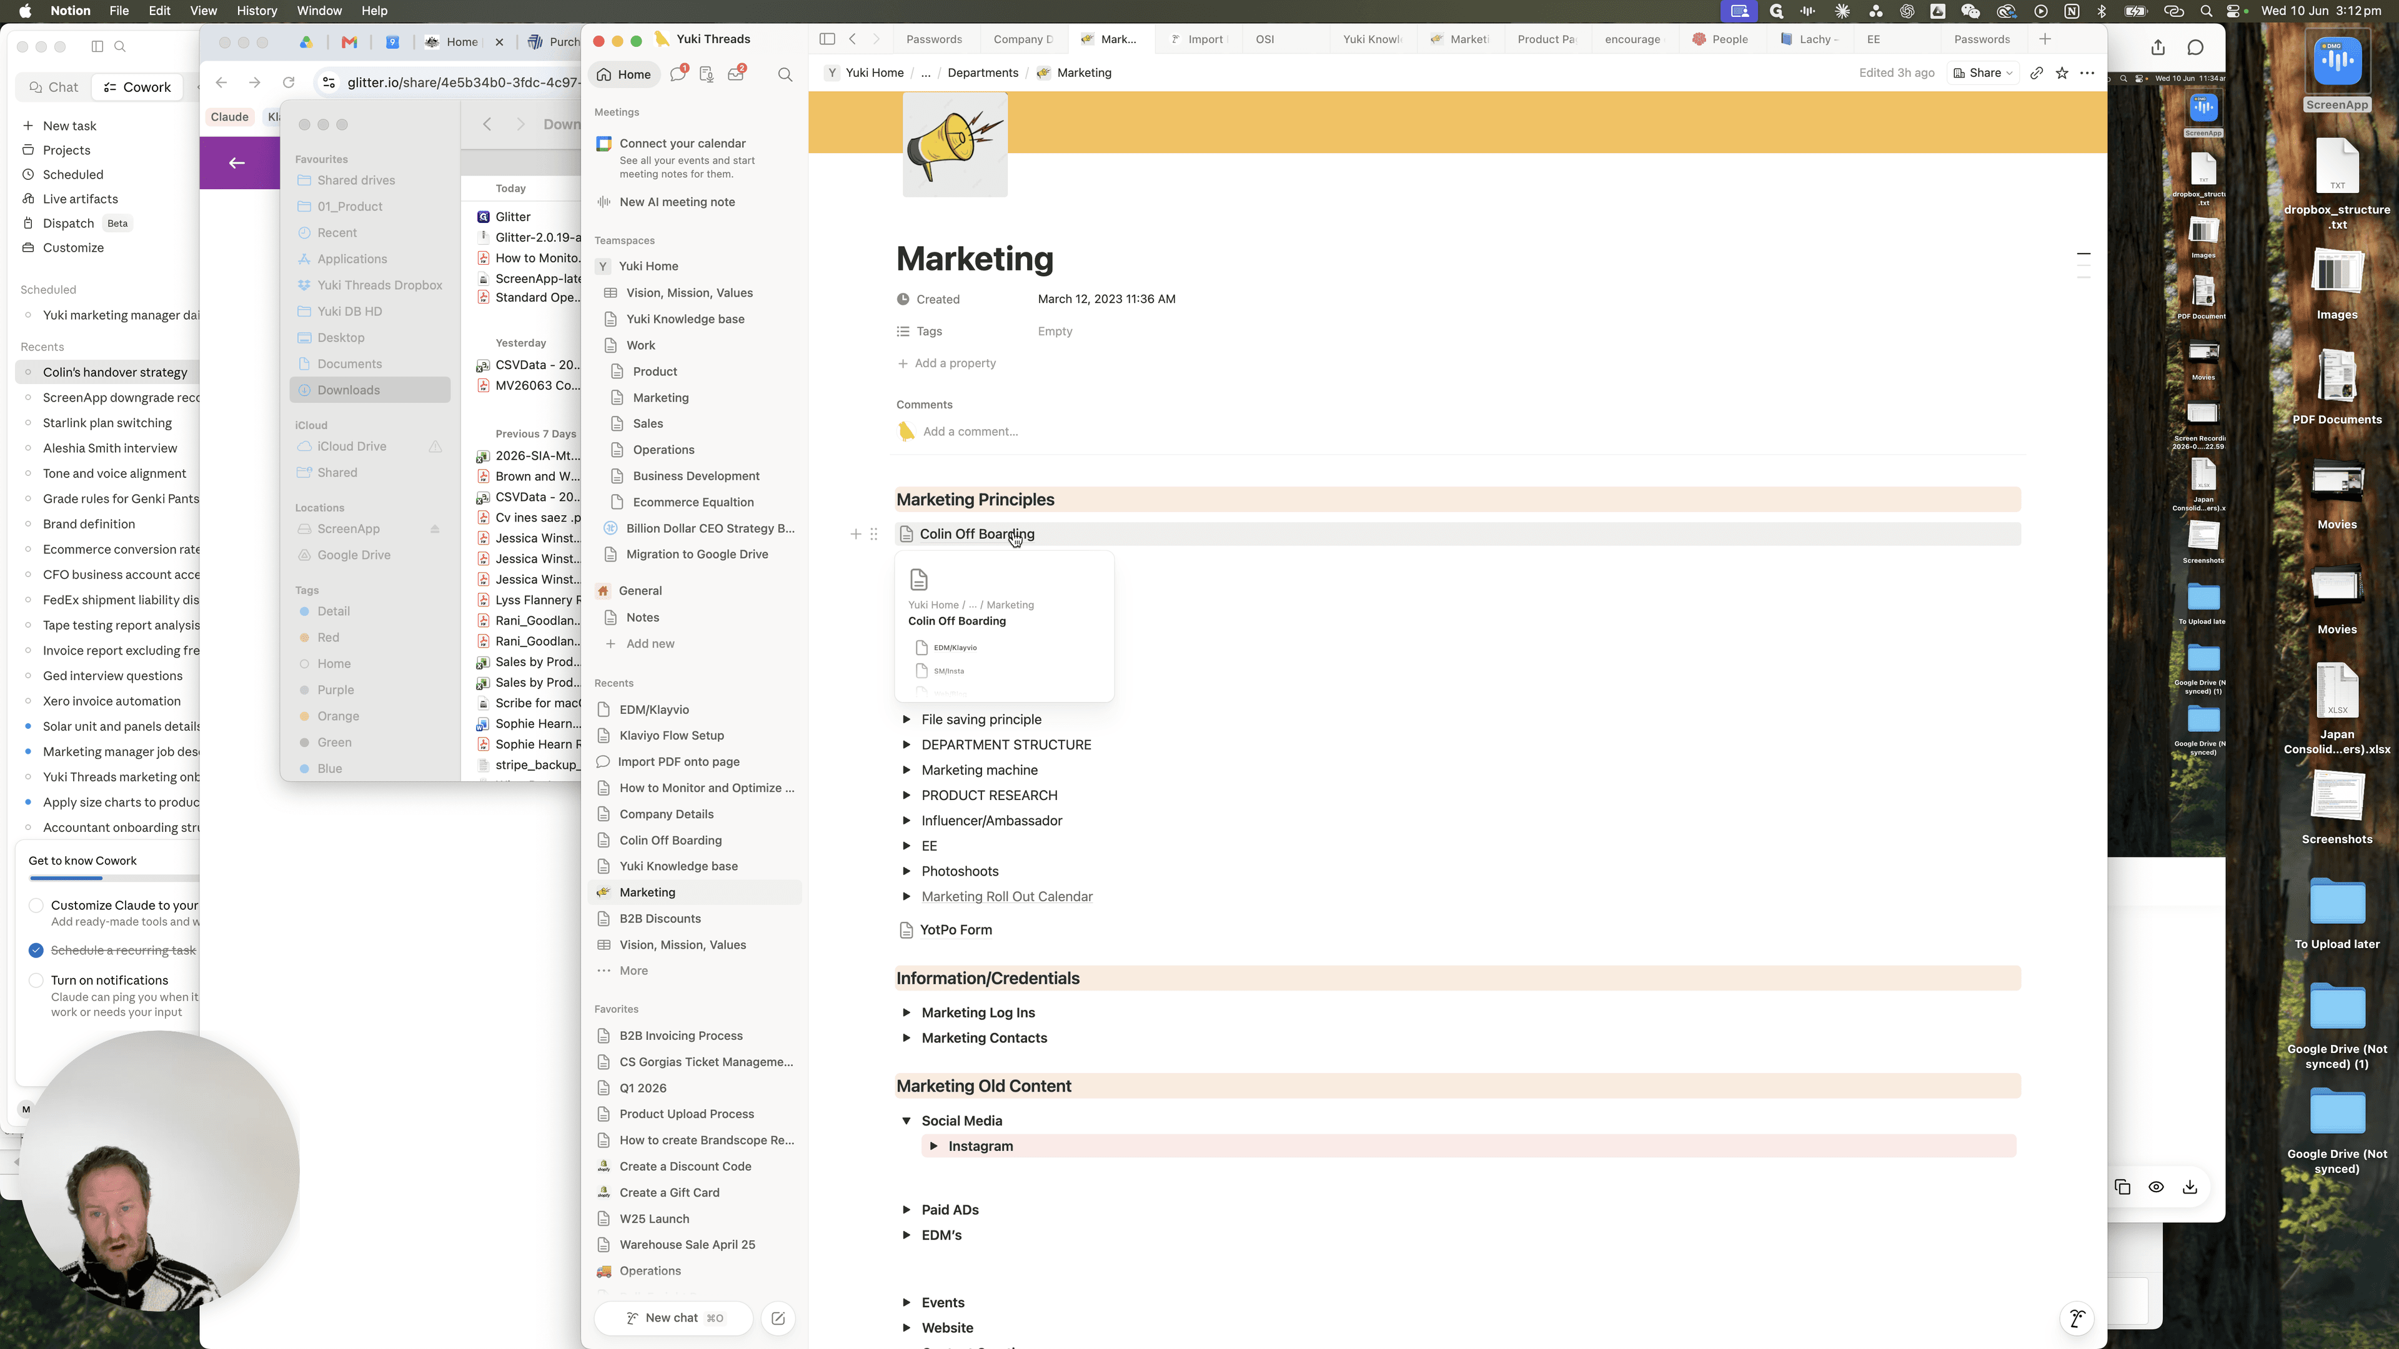Click Connect your calendar link
This screenshot has height=1349, width=2399.
tap(683, 144)
